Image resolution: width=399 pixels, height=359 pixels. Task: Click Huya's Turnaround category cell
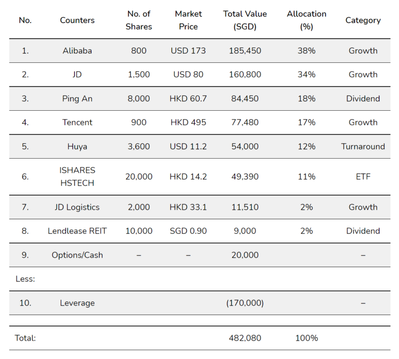[363, 146]
